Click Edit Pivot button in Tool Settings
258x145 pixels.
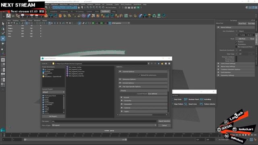click(x=242, y=39)
